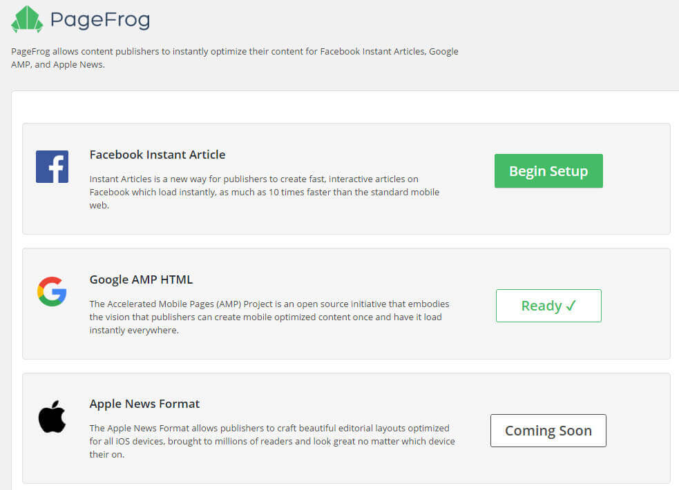This screenshot has width=679, height=490.
Task: Click empty space right of Coming Soon button
Action: click(x=639, y=431)
